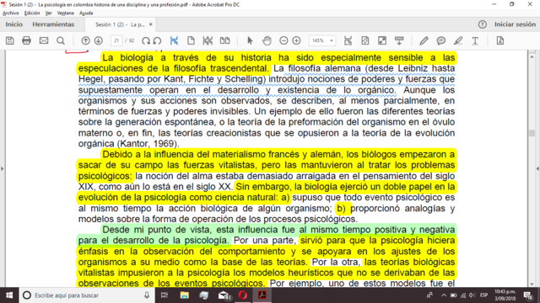Choose the arrow selection tool
The width and height of the screenshot is (540, 303).
click(x=250, y=40)
